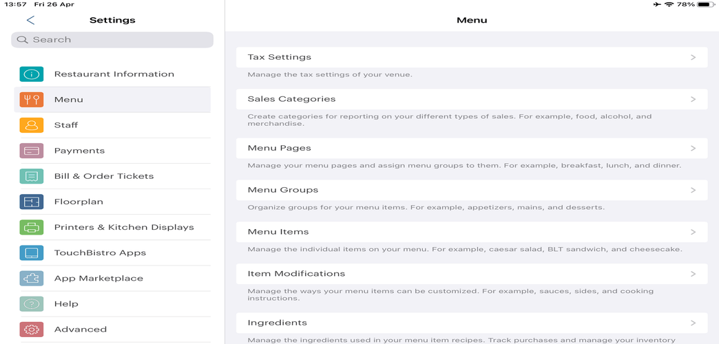Open Tax Settings
The height and width of the screenshot is (344, 719).
click(472, 57)
